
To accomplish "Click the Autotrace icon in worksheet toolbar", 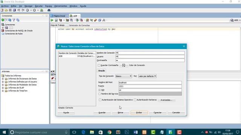I will click(x=67, y=20).
